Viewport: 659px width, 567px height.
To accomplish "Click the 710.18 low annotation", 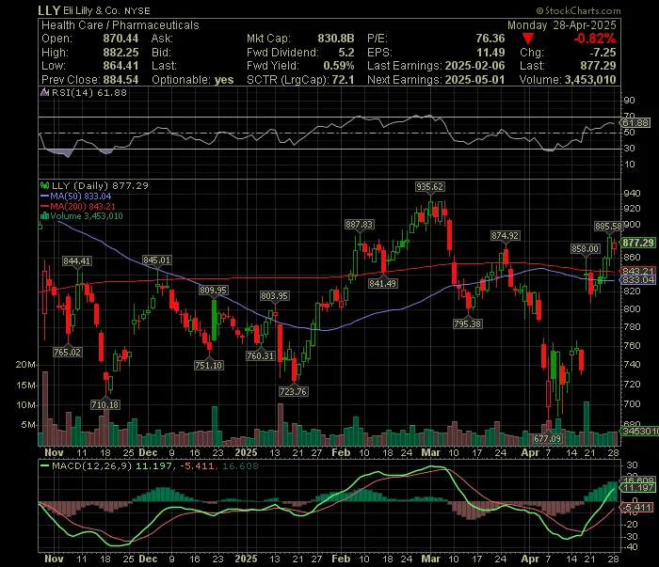I will click(105, 404).
